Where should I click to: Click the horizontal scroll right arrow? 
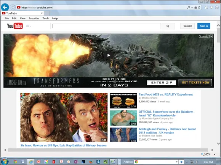tap(212, 150)
